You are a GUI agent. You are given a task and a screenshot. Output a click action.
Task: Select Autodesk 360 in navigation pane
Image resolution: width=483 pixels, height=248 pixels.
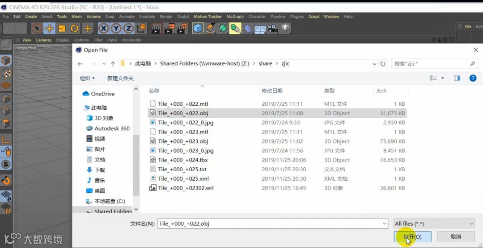pyautogui.click(x=112, y=128)
